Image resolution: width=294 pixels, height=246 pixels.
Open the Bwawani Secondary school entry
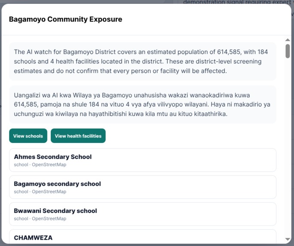click(x=142, y=214)
